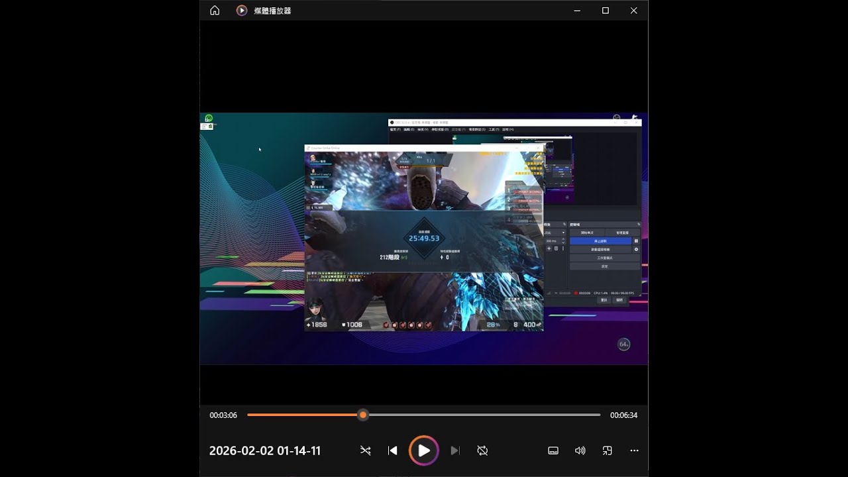
Task: Skip to the next track
Action: pos(455,450)
